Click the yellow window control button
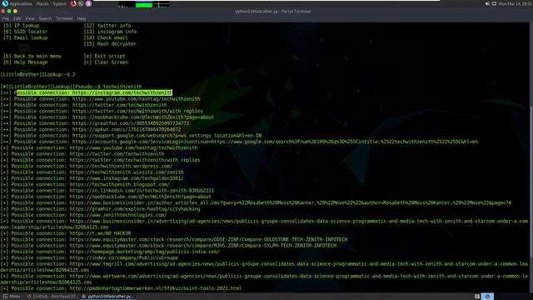The width and height of the screenshot is (533, 300). [x=15, y=11]
